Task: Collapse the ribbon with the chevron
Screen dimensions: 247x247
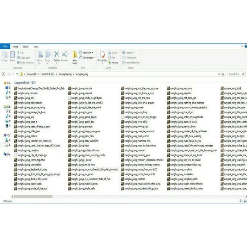Action: click(241, 47)
